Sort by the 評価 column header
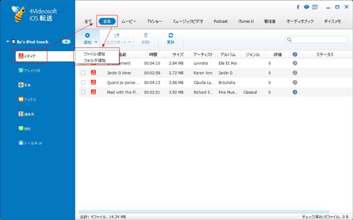This screenshot has height=220, width=353. [x=278, y=55]
